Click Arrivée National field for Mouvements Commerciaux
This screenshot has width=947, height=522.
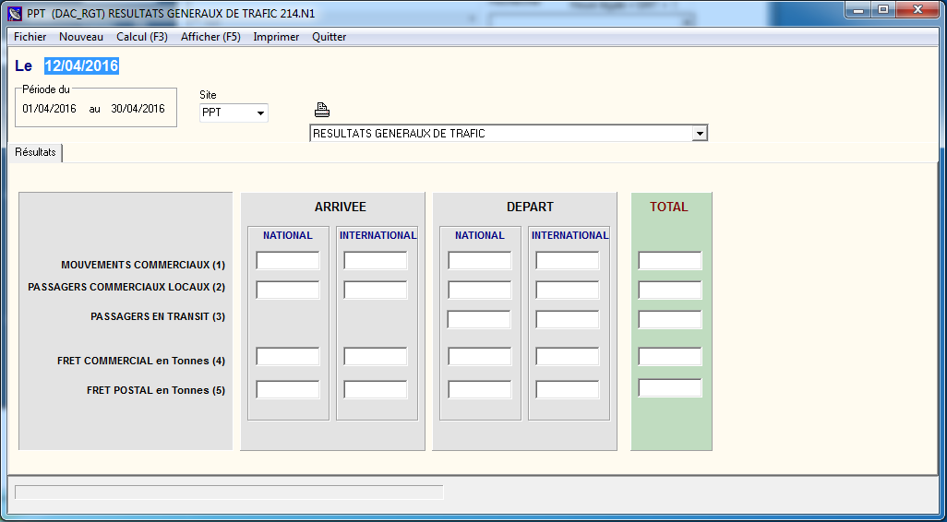pyautogui.click(x=287, y=261)
